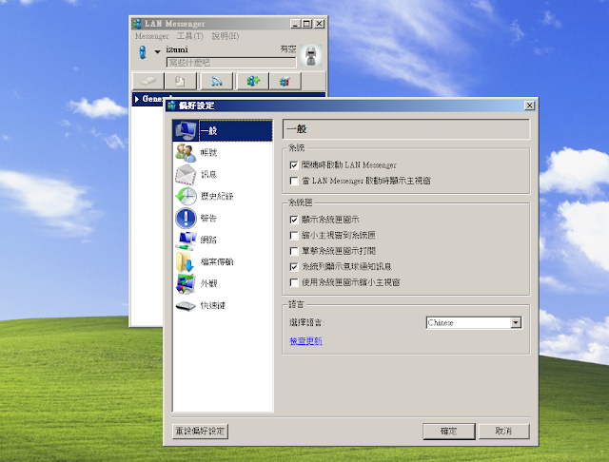Click the robot avatar picture
This screenshot has height=462, width=609.
tap(311, 55)
